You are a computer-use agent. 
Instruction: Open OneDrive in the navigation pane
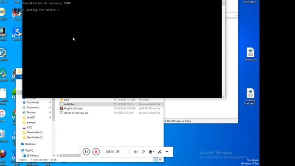point(30,144)
